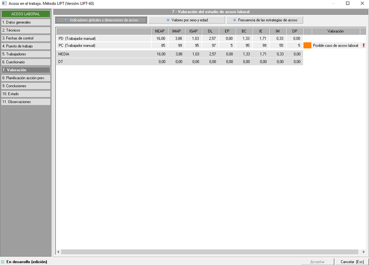Click the green status indicator in status bar

[x=3, y=262]
